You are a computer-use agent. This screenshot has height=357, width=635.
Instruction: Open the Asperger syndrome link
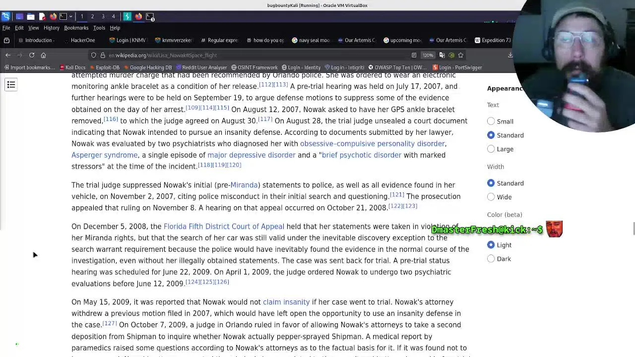(x=104, y=155)
